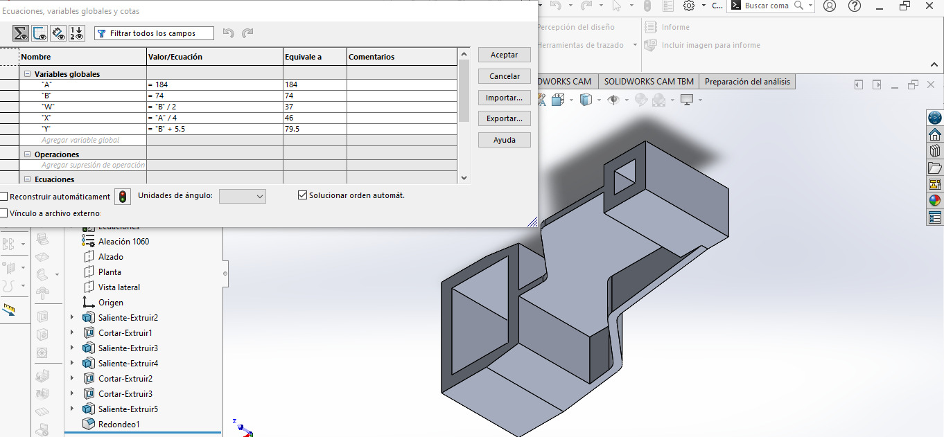Open the Appearances color ball panel
944x437 pixels.
coord(935,201)
